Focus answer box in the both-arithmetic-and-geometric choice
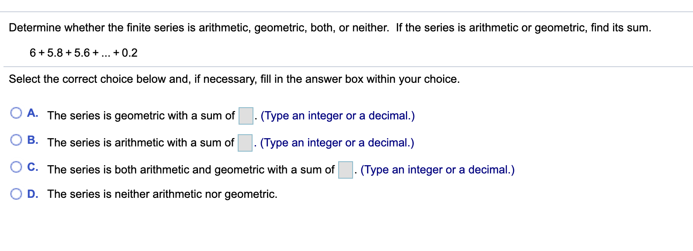This screenshot has height=251, width=693. [x=346, y=170]
